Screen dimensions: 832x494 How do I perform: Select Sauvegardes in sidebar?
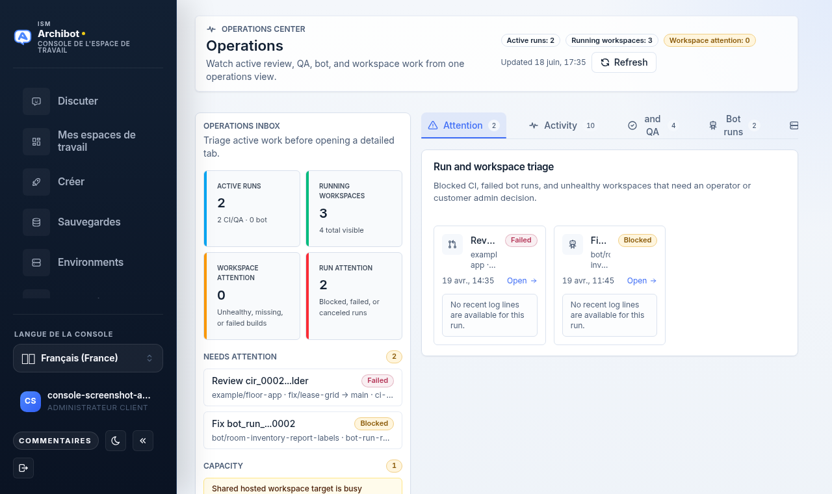point(89,222)
